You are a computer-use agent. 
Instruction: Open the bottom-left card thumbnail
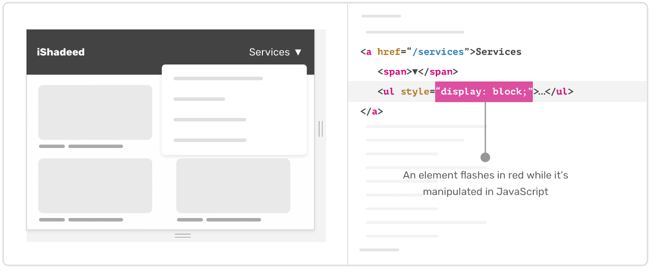95,185
